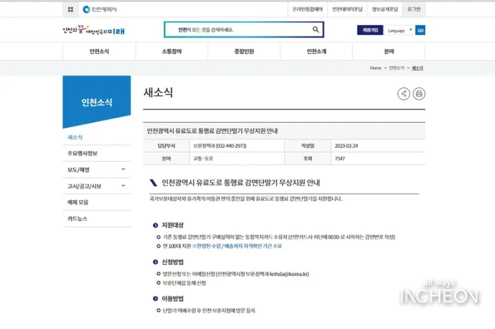Viewport: 495px width, 329px height.
Task: Click the 지원대상 section heading
Action: (x=173, y=225)
